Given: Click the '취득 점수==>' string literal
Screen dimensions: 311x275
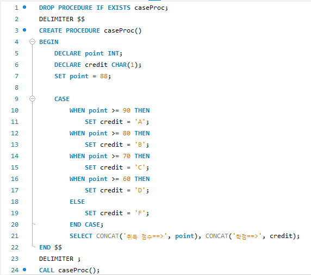Looking at the screenshot, I should (145, 236).
